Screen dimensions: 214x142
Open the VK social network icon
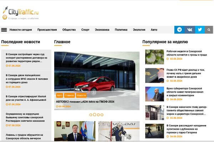[x=190, y=29]
